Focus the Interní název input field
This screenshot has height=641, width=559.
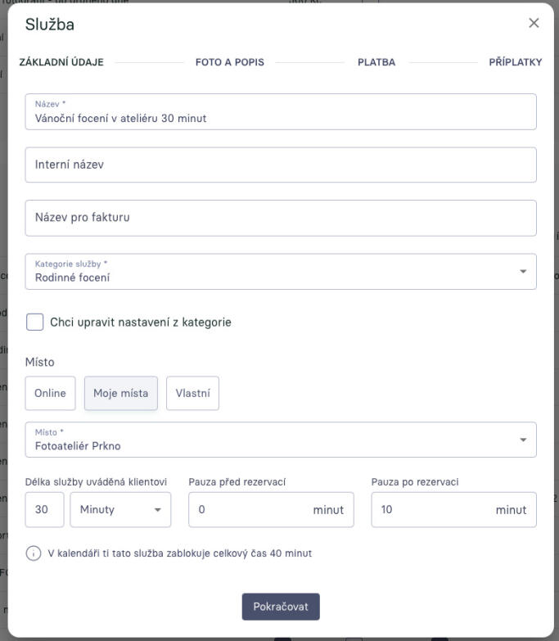281,165
